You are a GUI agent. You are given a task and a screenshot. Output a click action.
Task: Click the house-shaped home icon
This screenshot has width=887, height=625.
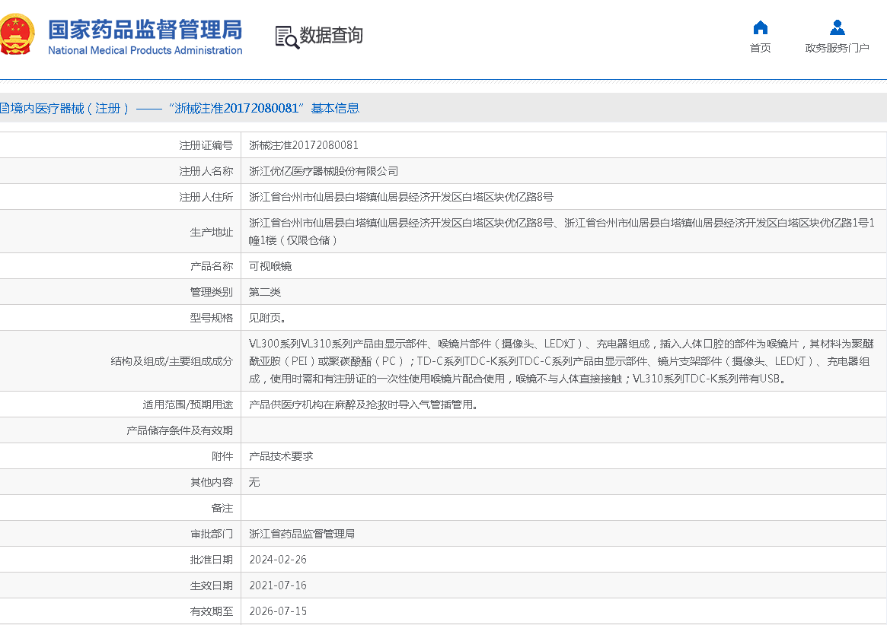[760, 28]
